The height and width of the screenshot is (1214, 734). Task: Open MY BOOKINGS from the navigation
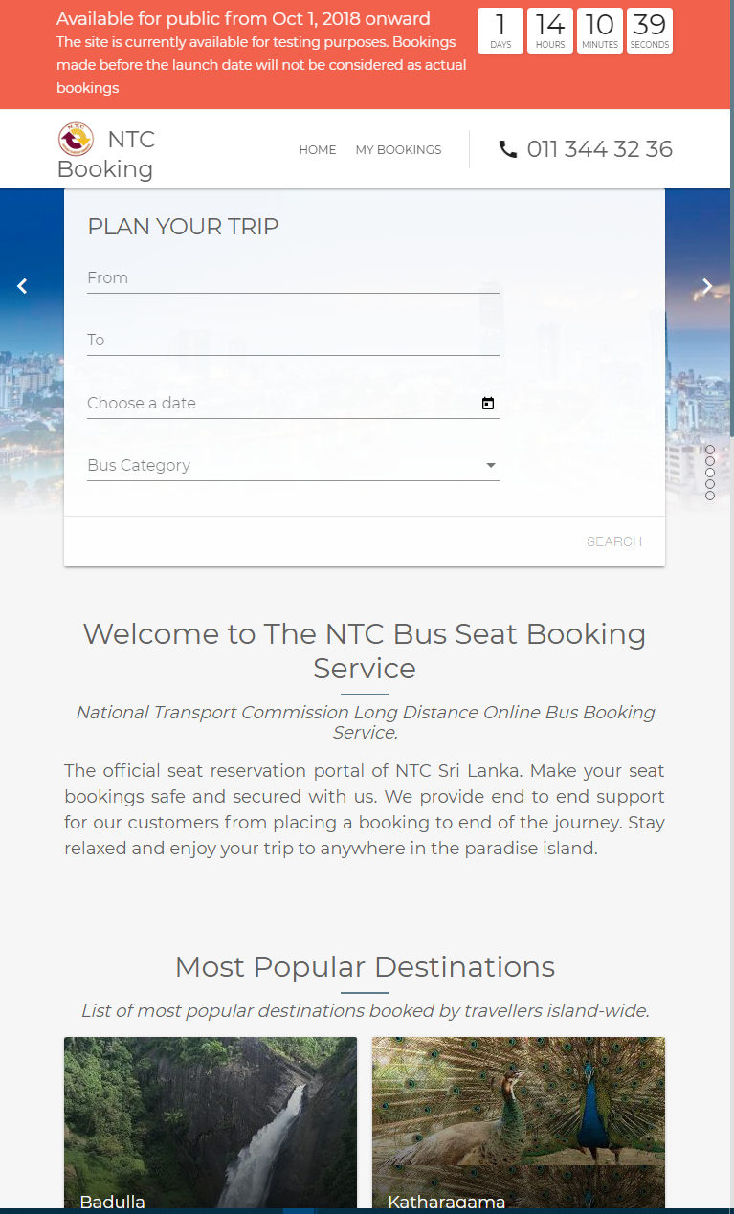tap(398, 150)
